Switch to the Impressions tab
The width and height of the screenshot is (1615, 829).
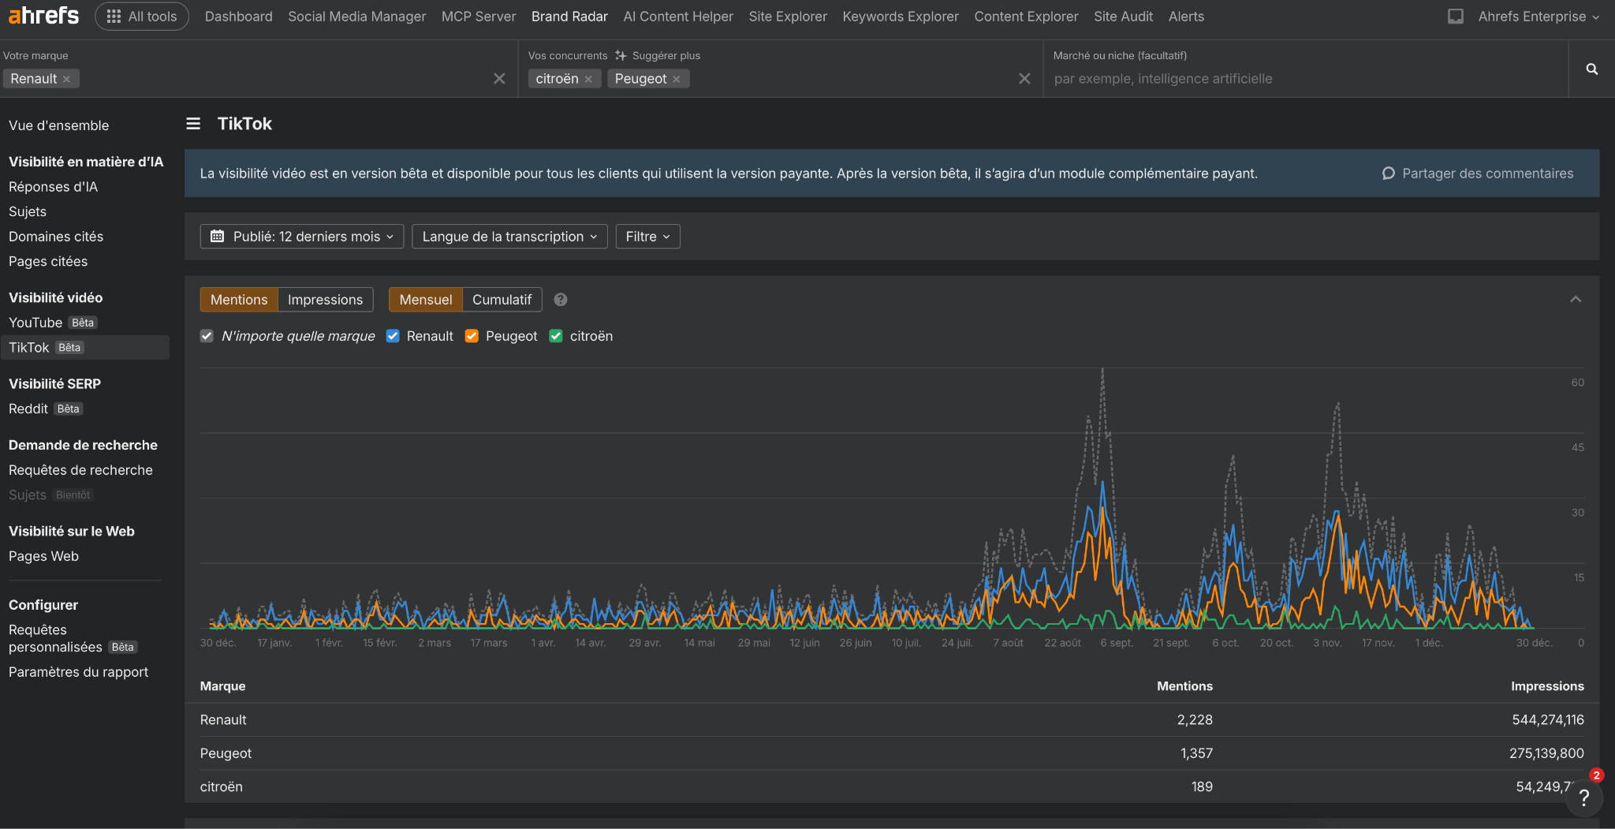tap(325, 300)
